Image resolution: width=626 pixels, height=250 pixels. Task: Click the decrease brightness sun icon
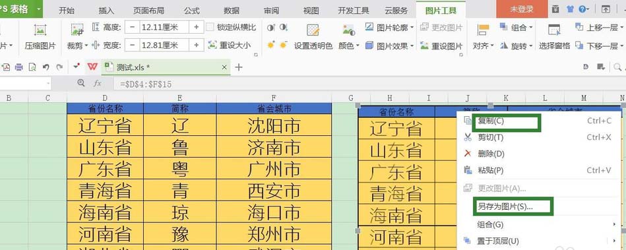[x=284, y=45]
